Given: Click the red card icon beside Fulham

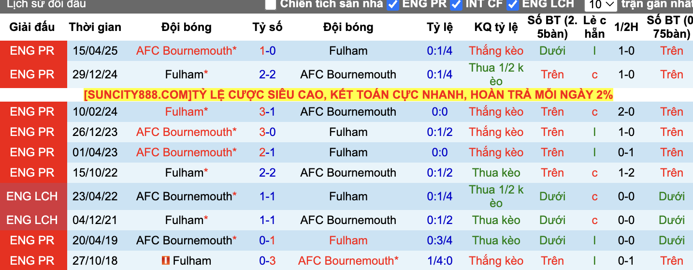Looking at the screenshot, I should click(166, 260).
